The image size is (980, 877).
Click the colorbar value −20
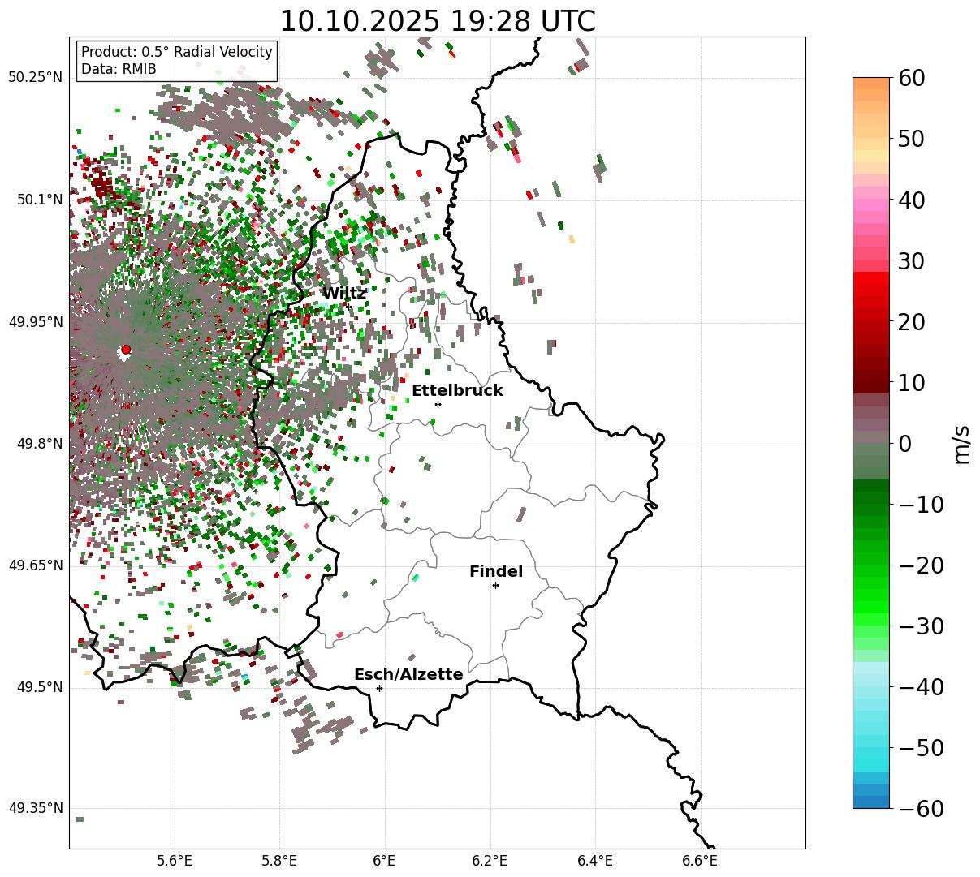click(921, 565)
